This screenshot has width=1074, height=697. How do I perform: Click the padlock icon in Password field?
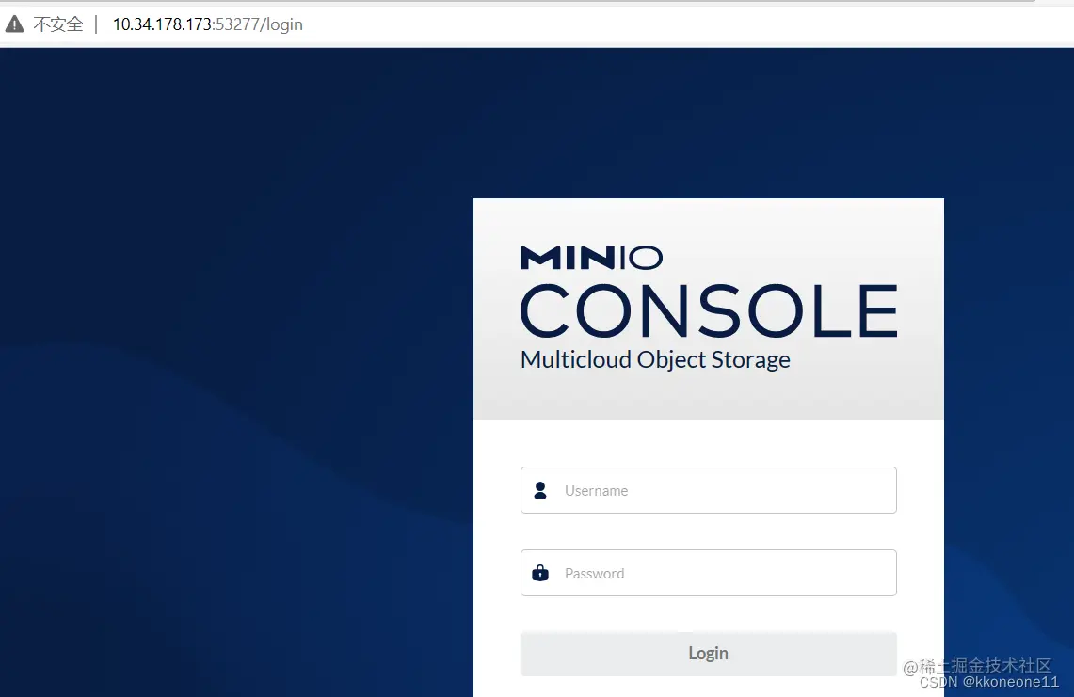point(540,573)
